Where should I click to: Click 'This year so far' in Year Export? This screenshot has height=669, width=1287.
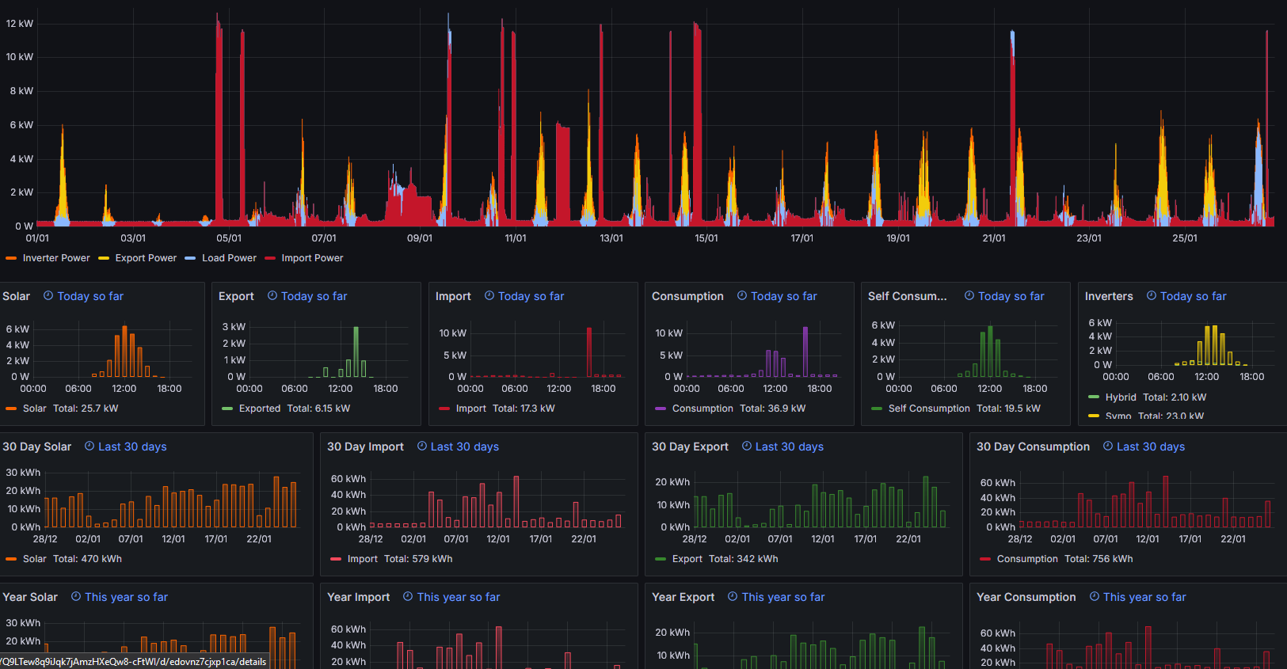coord(783,597)
